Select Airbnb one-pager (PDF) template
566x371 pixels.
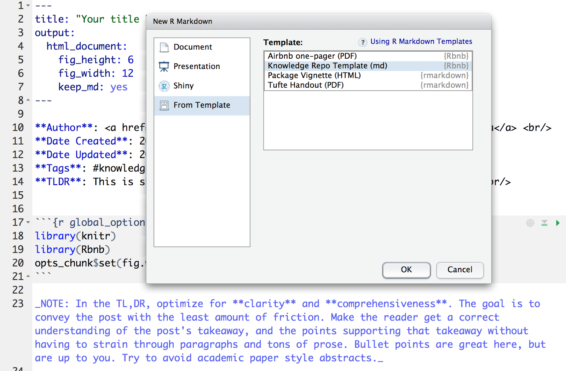click(x=368, y=56)
